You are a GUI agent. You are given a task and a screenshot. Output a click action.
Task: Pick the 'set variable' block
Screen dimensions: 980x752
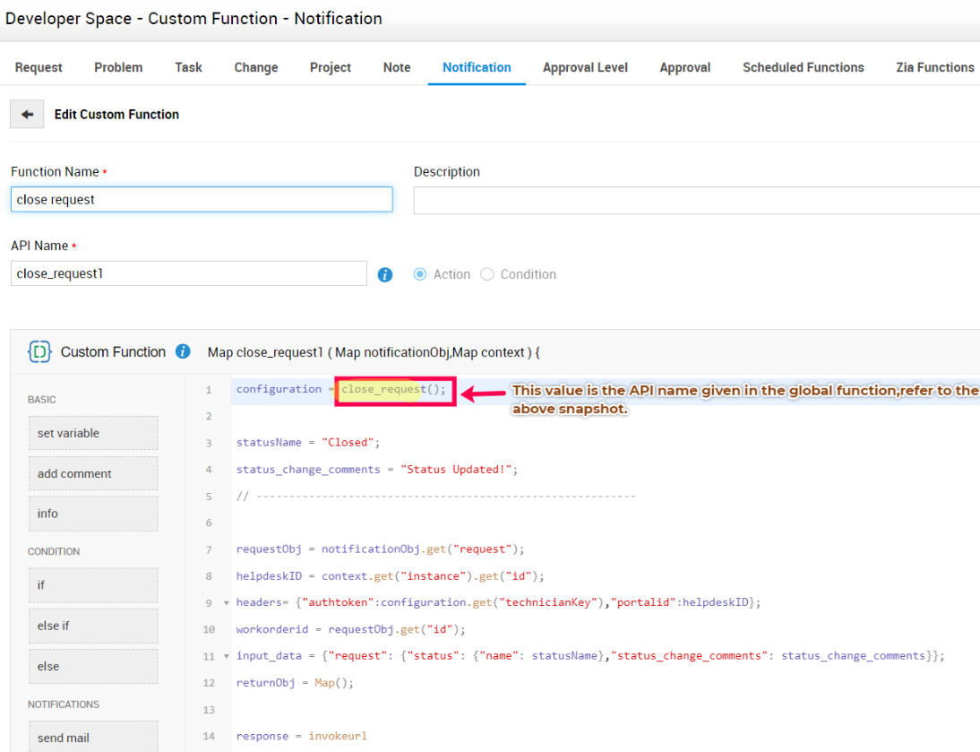point(92,433)
